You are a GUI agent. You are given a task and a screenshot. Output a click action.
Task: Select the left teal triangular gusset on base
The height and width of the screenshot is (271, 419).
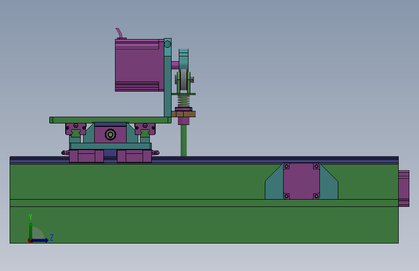click(276, 185)
